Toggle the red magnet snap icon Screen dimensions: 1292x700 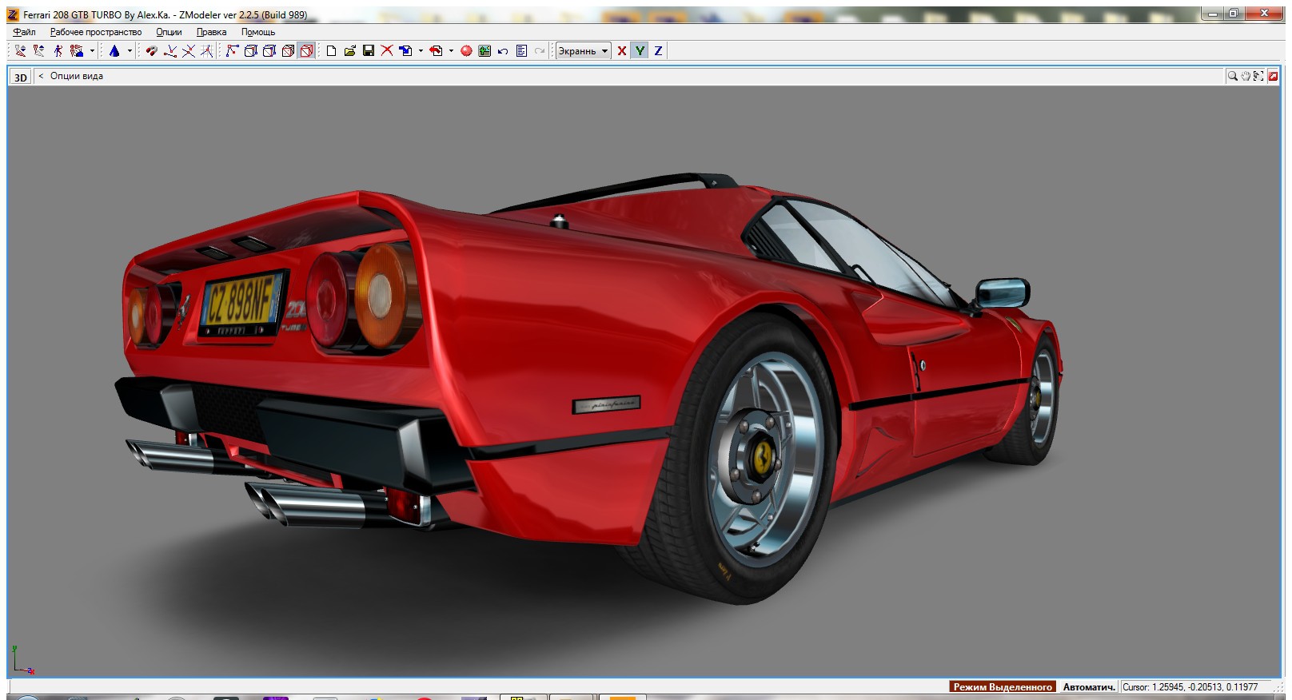coord(151,51)
